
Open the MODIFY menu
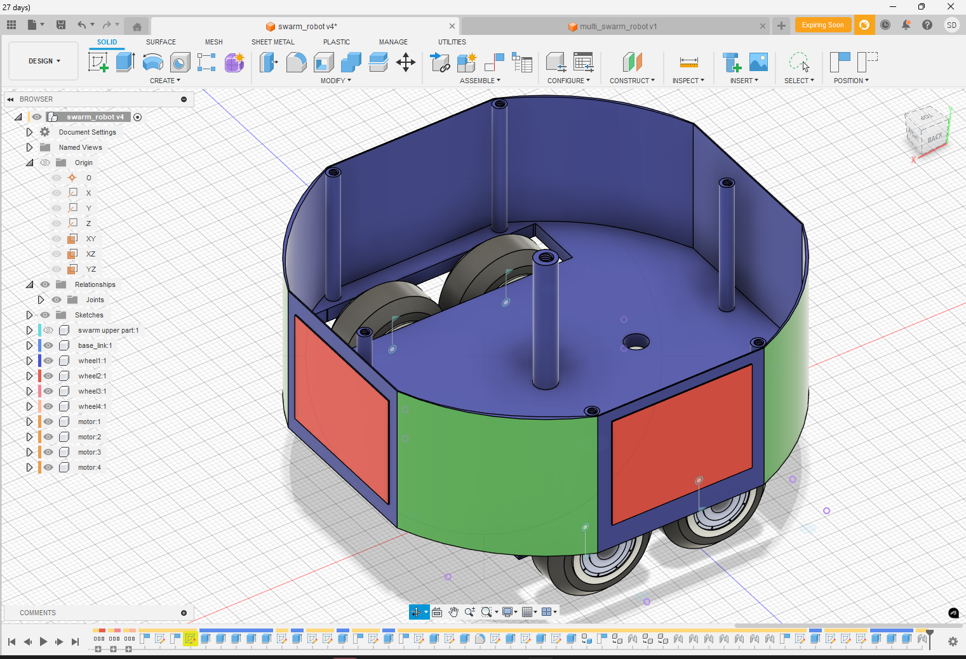[x=335, y=81]
